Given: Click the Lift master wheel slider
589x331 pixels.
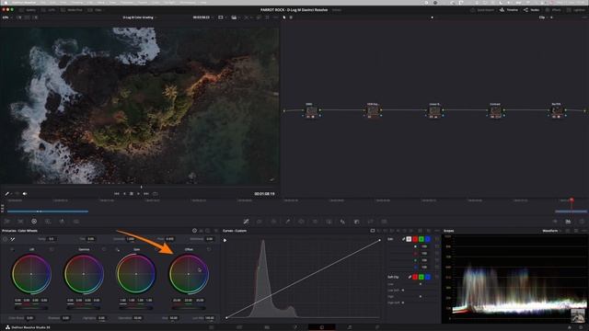Looking at the screenshot, I should [31, 308].
